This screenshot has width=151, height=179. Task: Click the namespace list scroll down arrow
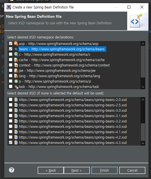coord(143,87)
